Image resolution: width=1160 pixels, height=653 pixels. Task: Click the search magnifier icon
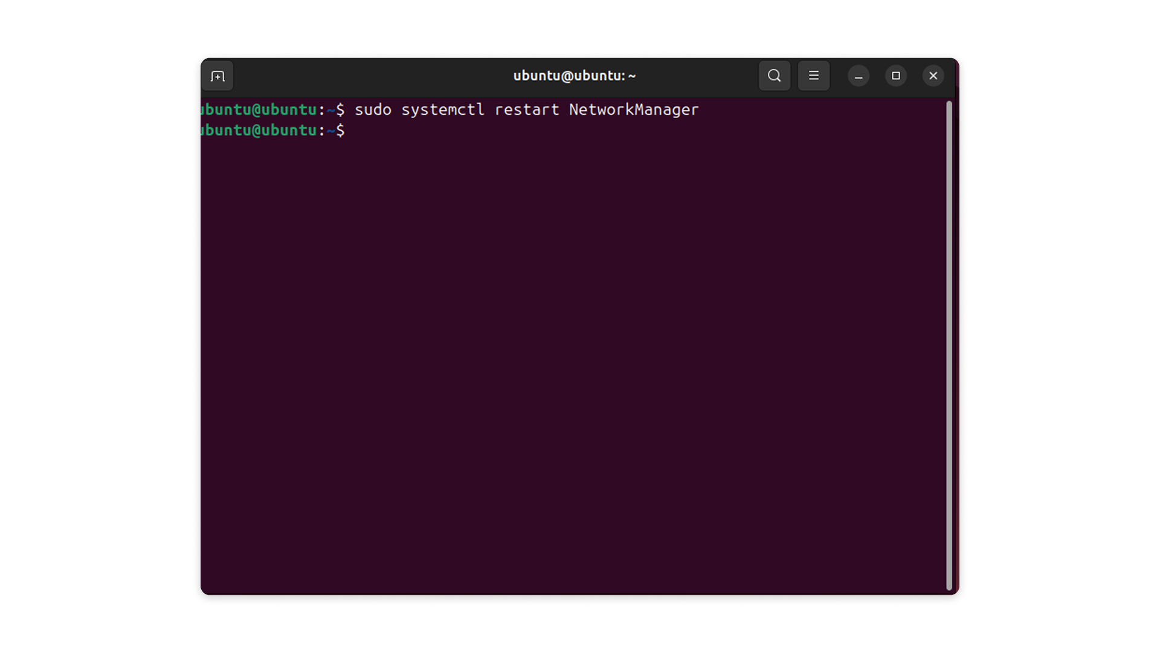(774, 76)
